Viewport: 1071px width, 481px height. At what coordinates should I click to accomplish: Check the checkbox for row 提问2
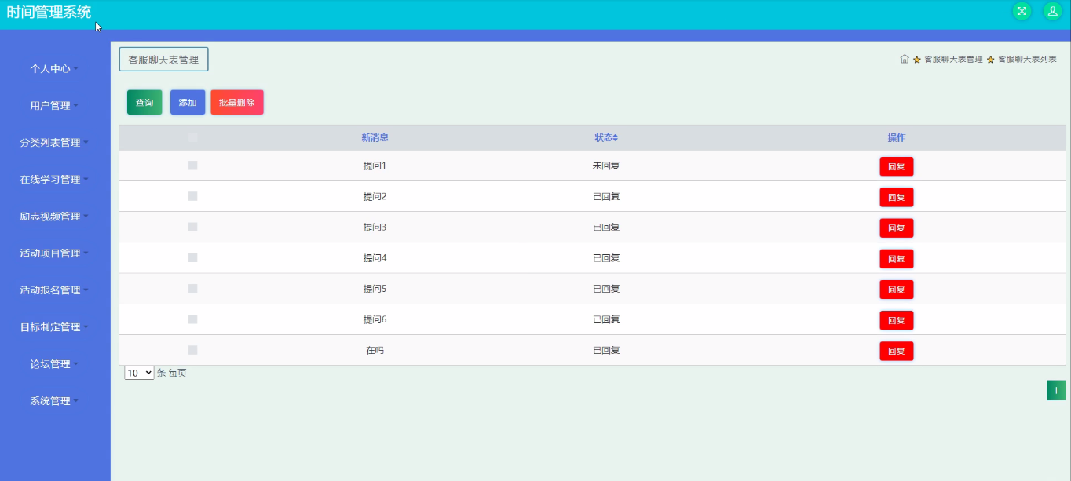(193, 196)
